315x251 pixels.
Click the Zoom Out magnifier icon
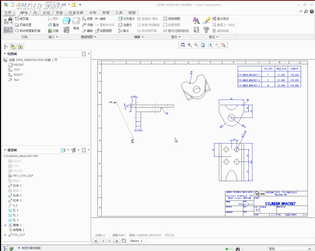point(196,45)
